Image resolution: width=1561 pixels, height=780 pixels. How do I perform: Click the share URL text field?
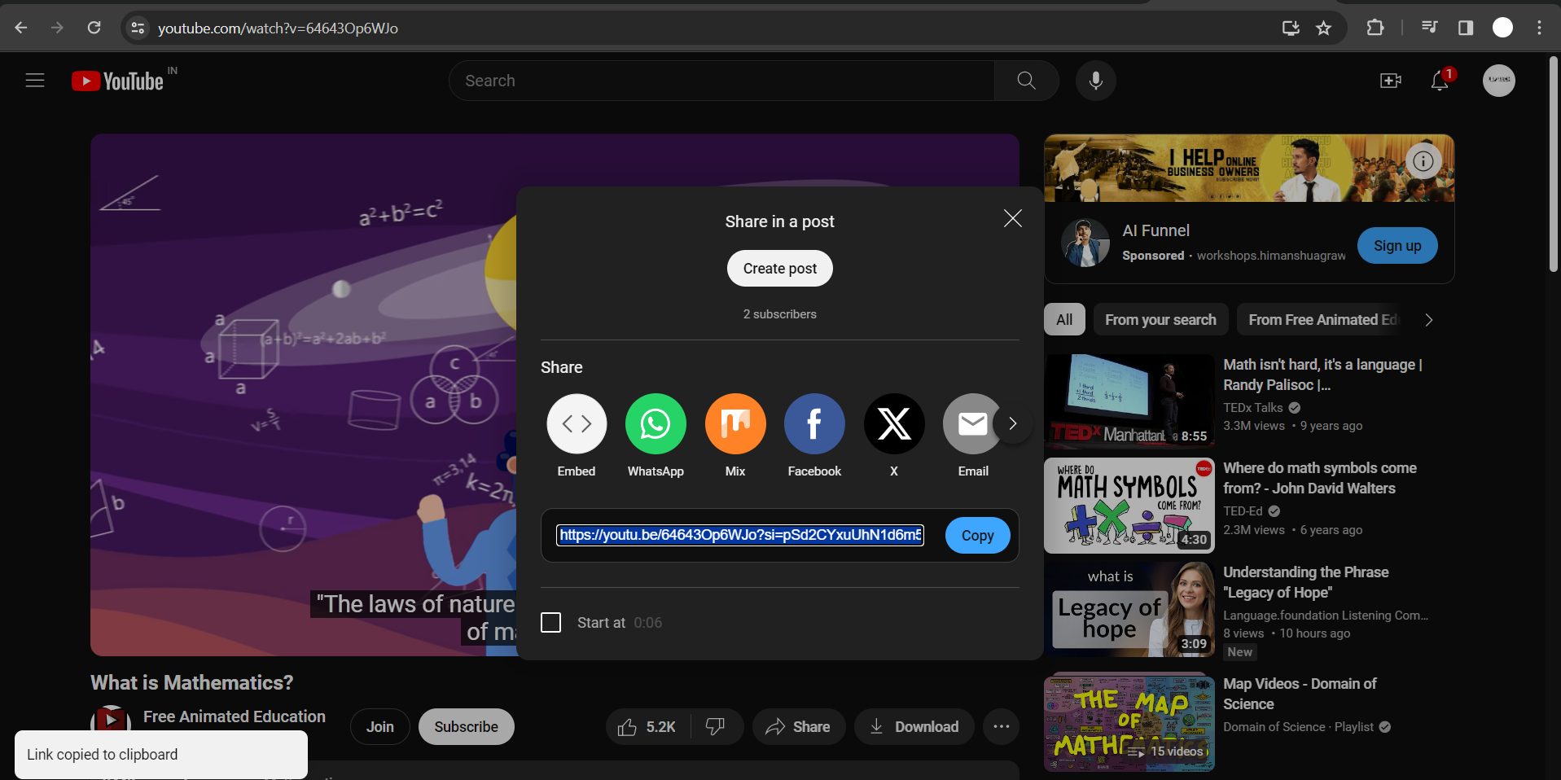coord(740,535)
